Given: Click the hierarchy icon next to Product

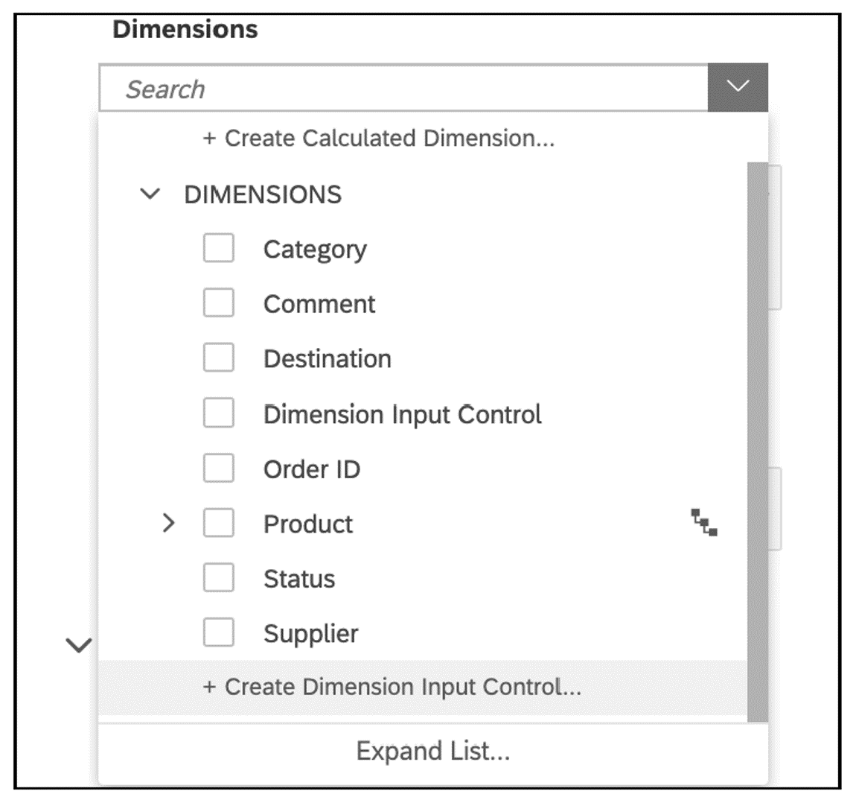Looking at the screenshot, I should [705, 524].
